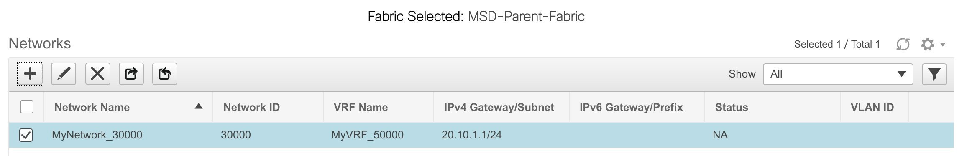Click the IPv4 Gateway/Subnet column header

499,107
